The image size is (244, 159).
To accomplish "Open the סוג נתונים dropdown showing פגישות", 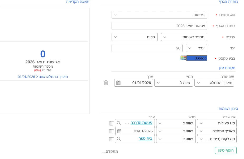I will [x=159, y=15].
